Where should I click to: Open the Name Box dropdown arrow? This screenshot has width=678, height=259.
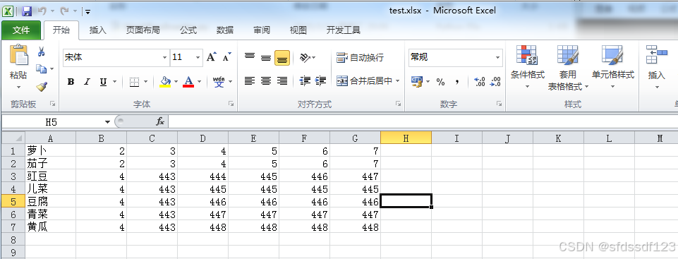point(107,122)
